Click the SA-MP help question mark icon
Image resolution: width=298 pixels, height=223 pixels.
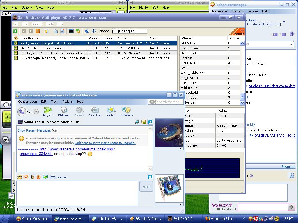pos(87,31)
